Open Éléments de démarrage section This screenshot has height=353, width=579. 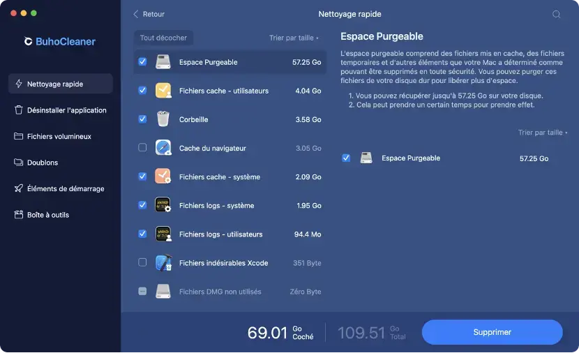(61, 188)
